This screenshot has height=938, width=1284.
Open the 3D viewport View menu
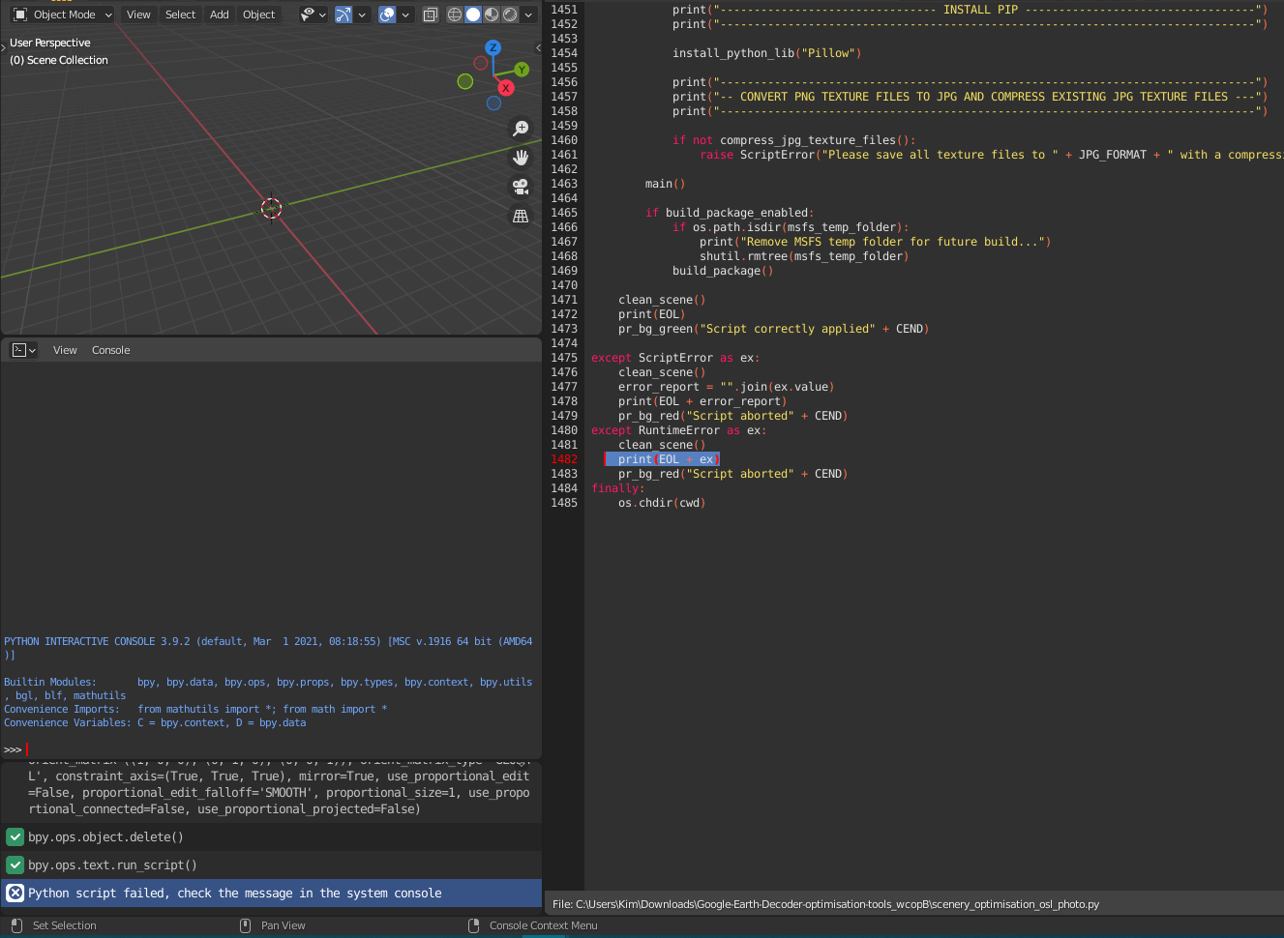(138, 15)
